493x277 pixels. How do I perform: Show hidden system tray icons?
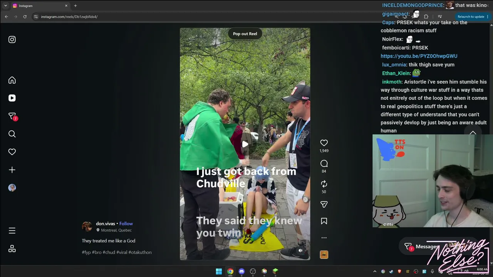[374, 272]
